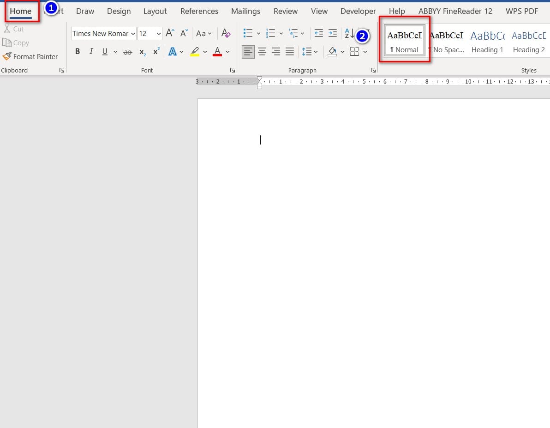Activate the Format Painter
Screen dimensions: 550x428
pyautogui.click(x=30, y=56)
